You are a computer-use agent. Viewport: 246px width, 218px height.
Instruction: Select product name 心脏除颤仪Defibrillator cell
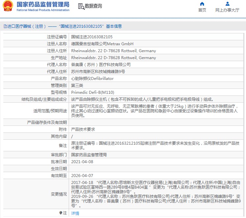[92, 79]
